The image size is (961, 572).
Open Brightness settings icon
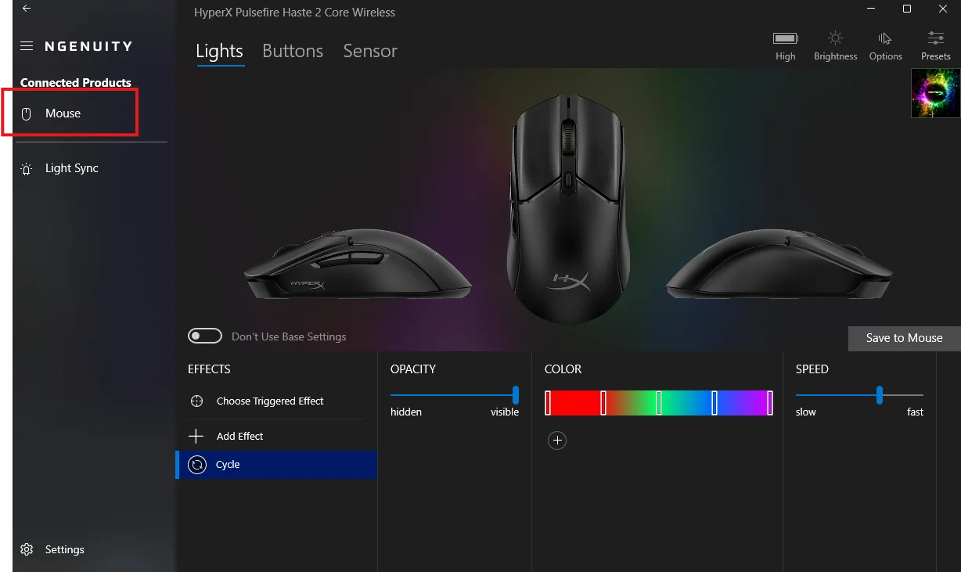pos(835,38)
